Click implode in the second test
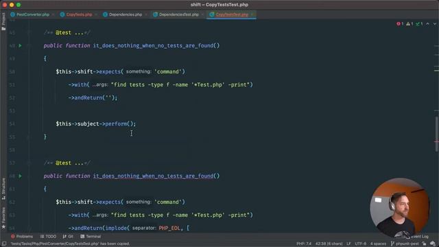Screen dimensions: 439x247 [x=116, y=228]
